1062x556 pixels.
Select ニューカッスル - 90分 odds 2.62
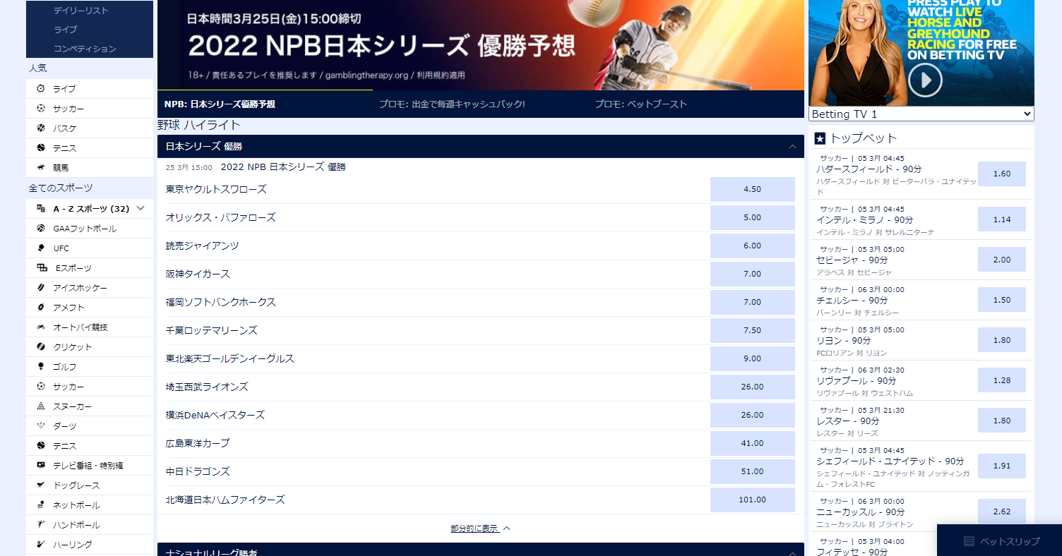(x=1002, y=512)
